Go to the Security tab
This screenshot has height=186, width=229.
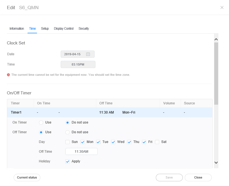83,29
